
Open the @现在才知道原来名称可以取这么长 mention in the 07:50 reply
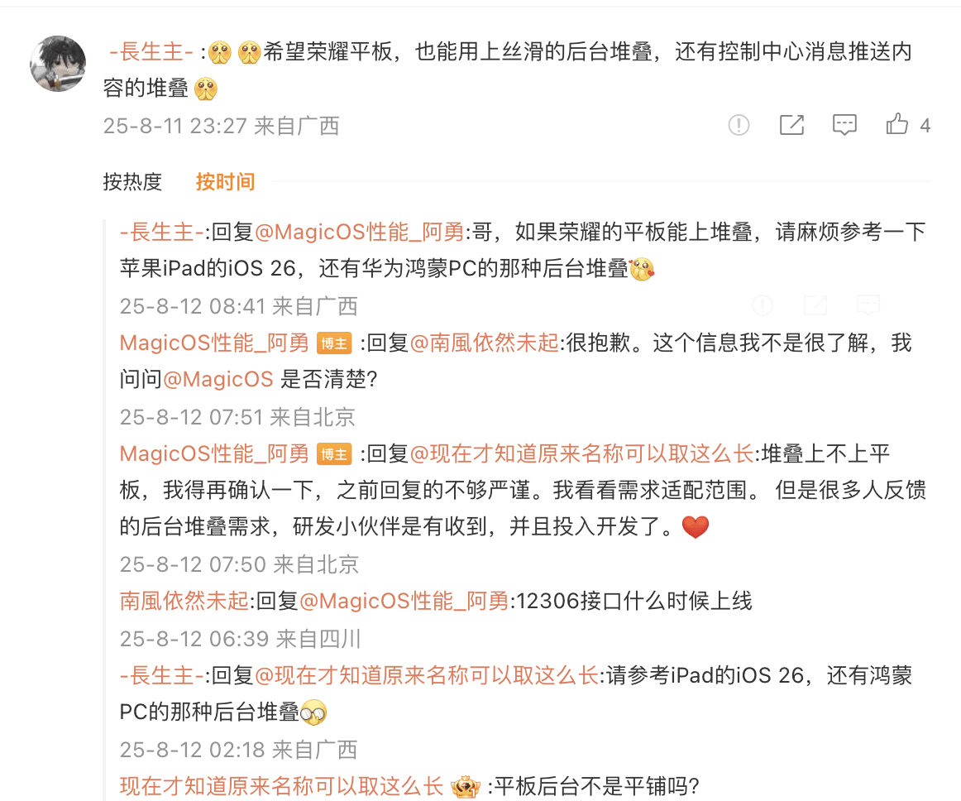click(x=581, y=453)
